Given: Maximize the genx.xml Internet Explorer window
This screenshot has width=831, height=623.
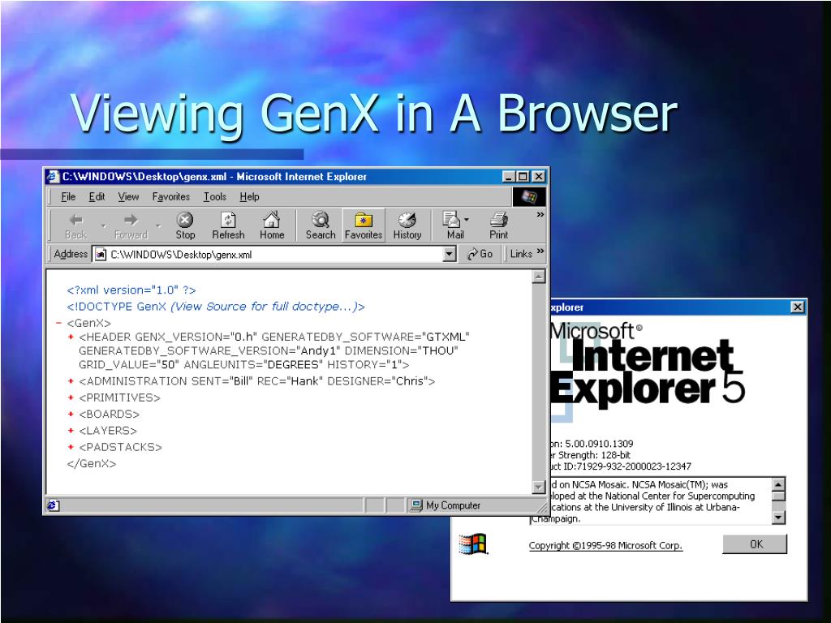Looking at the screenshot, I should 523,176.
